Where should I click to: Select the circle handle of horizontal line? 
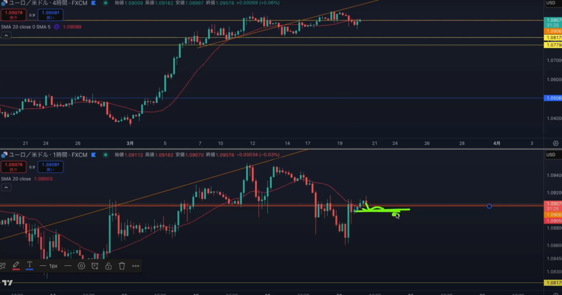click(x=489, y=206)
